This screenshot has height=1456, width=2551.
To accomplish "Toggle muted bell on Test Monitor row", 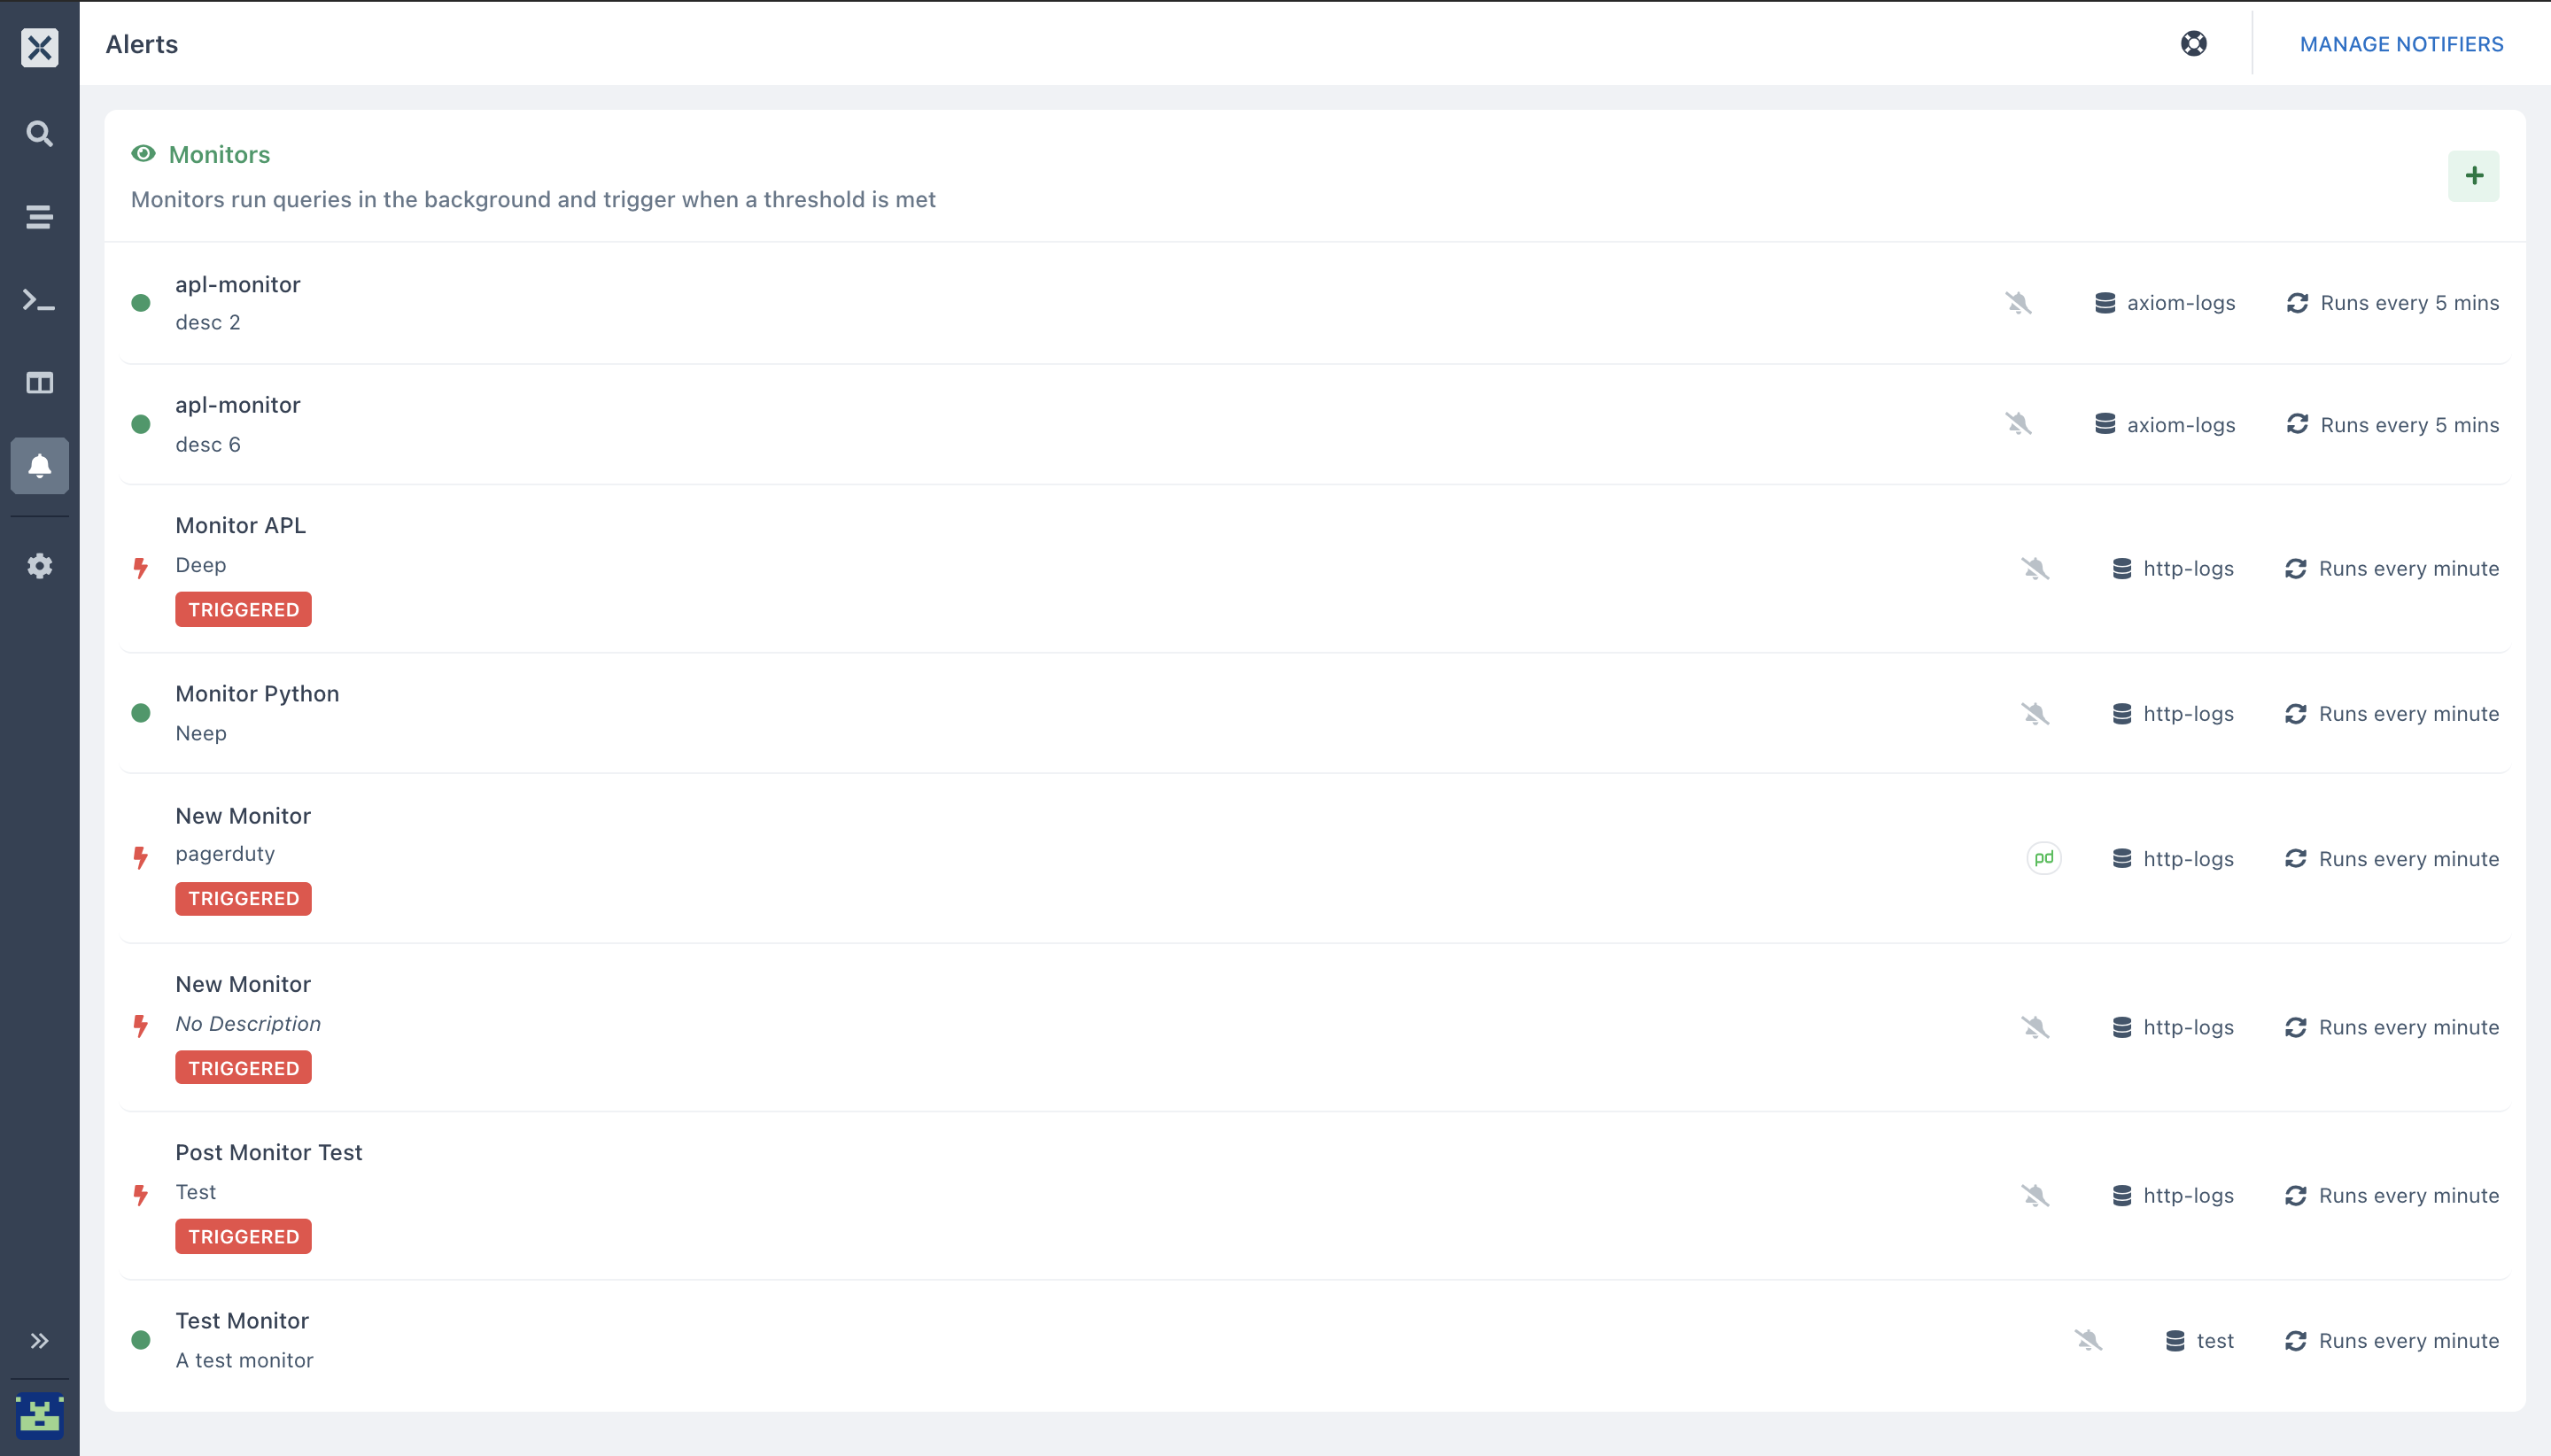I will coord(2088,1340).
